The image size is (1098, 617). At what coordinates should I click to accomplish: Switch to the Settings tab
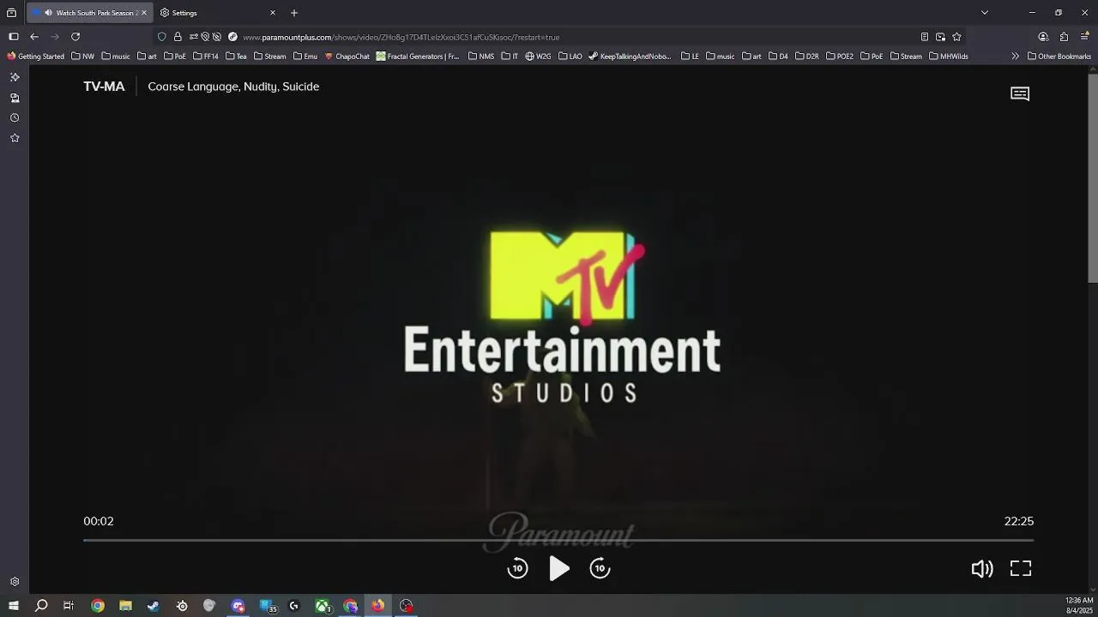click(x=218, y=13)
